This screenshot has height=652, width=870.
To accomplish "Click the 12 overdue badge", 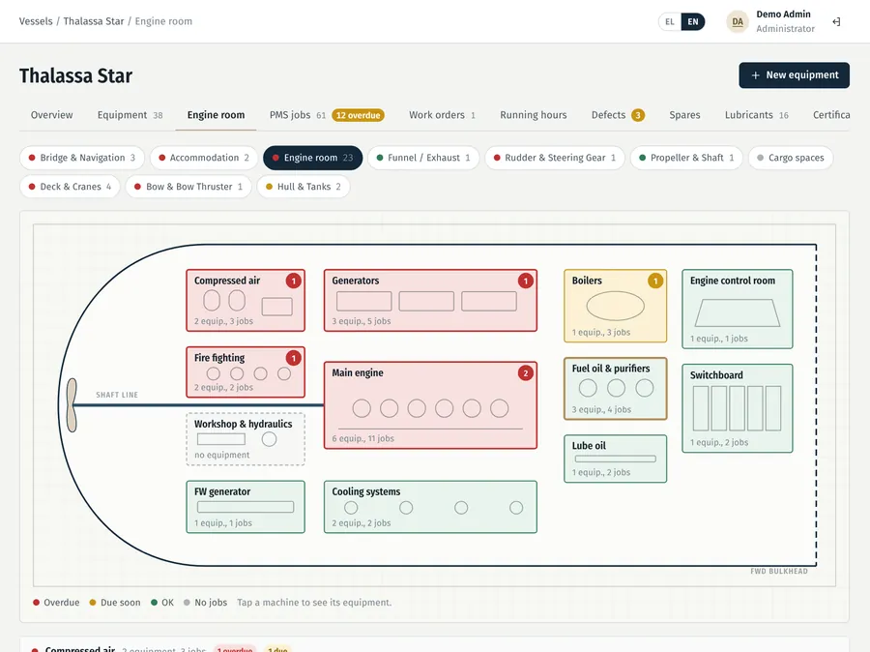I will click(359, 115).
